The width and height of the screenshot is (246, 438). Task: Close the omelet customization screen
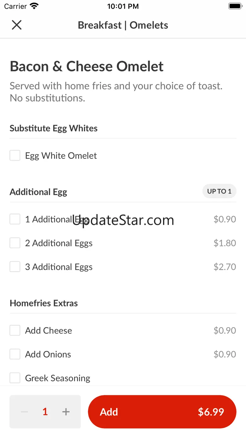point(16,25)
